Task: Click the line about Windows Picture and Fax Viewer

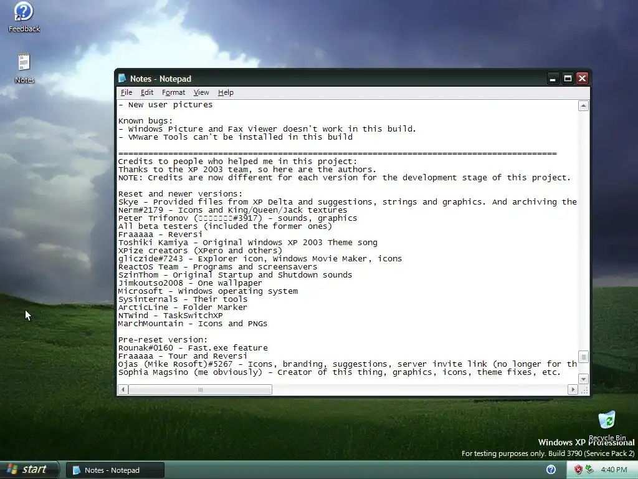Action: [267, 129]
